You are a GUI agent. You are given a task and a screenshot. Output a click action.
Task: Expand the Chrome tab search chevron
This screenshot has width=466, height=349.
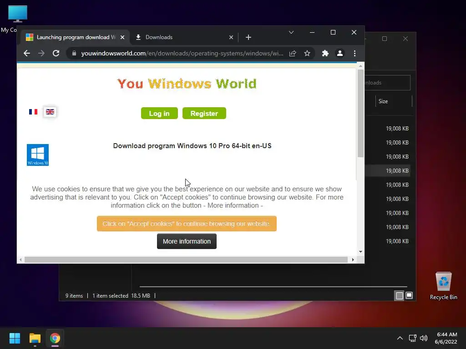click(x=291, y=32)
